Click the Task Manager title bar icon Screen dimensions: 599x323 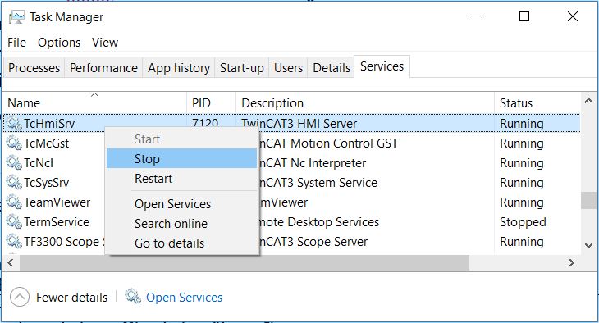[x=16, y=16]
